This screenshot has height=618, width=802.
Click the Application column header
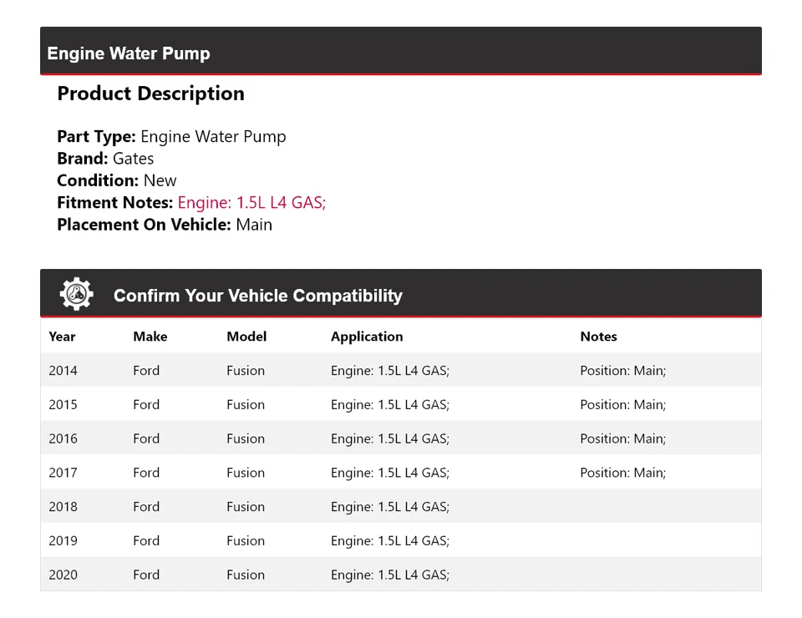(367, 337)
